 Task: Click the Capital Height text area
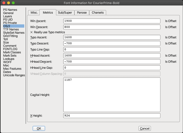pyautogui.click(x=112, y=95)
